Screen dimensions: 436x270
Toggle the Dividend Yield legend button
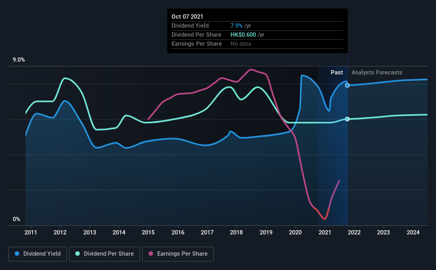tap(38, 254)
